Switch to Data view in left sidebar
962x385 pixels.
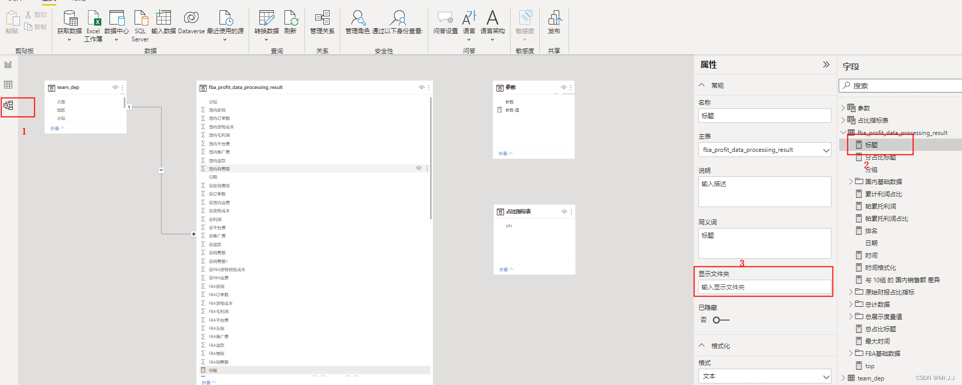tap(8, 84)
